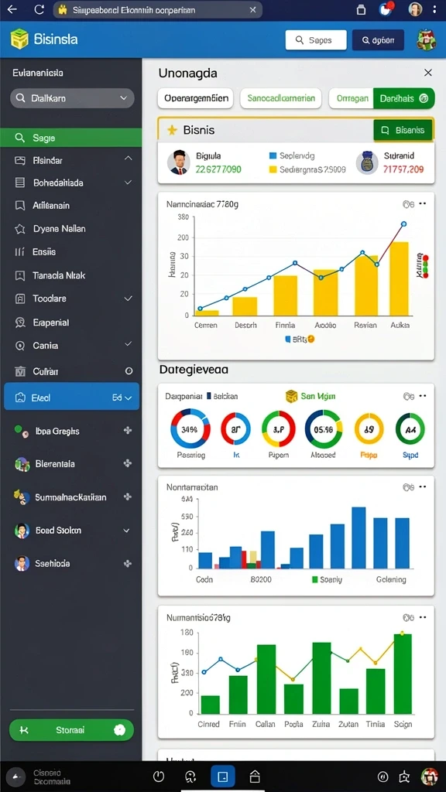
Task: Select the Sanocadlcamerian tab
Action: [280, 98]
